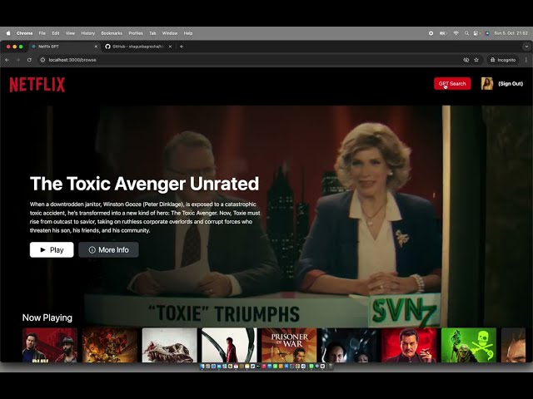Play The Toxic Avenger Unrated
The height and width of the screenshot is (399, 533).
point(52,249)
